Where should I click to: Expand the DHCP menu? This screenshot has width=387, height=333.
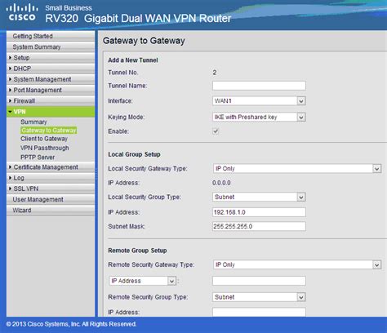(51, 69)
